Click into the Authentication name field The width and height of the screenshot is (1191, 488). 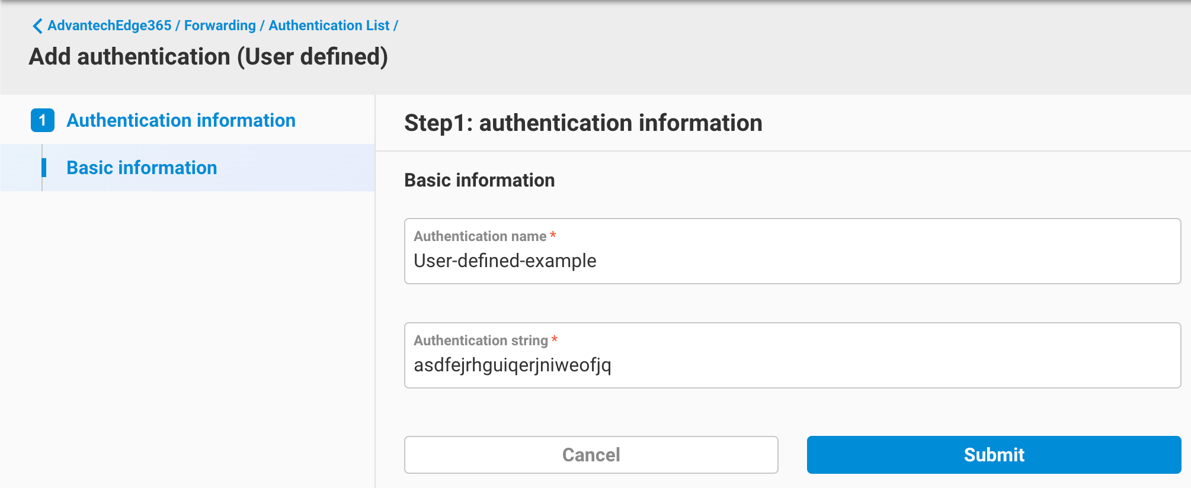click(x=794, y=261)
